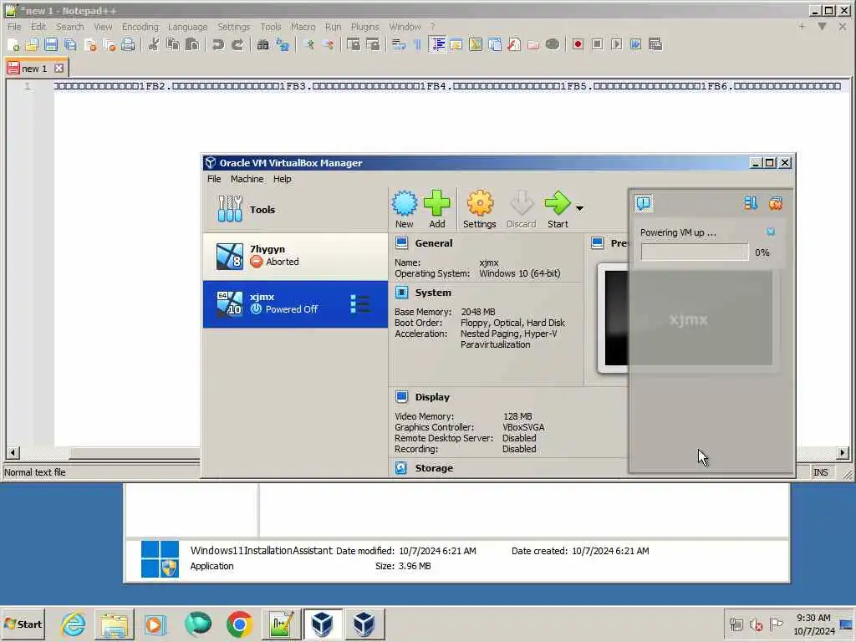
Task: Click Notepad++ horizontal scrollbar right arrow
Action: pos(843,452)
